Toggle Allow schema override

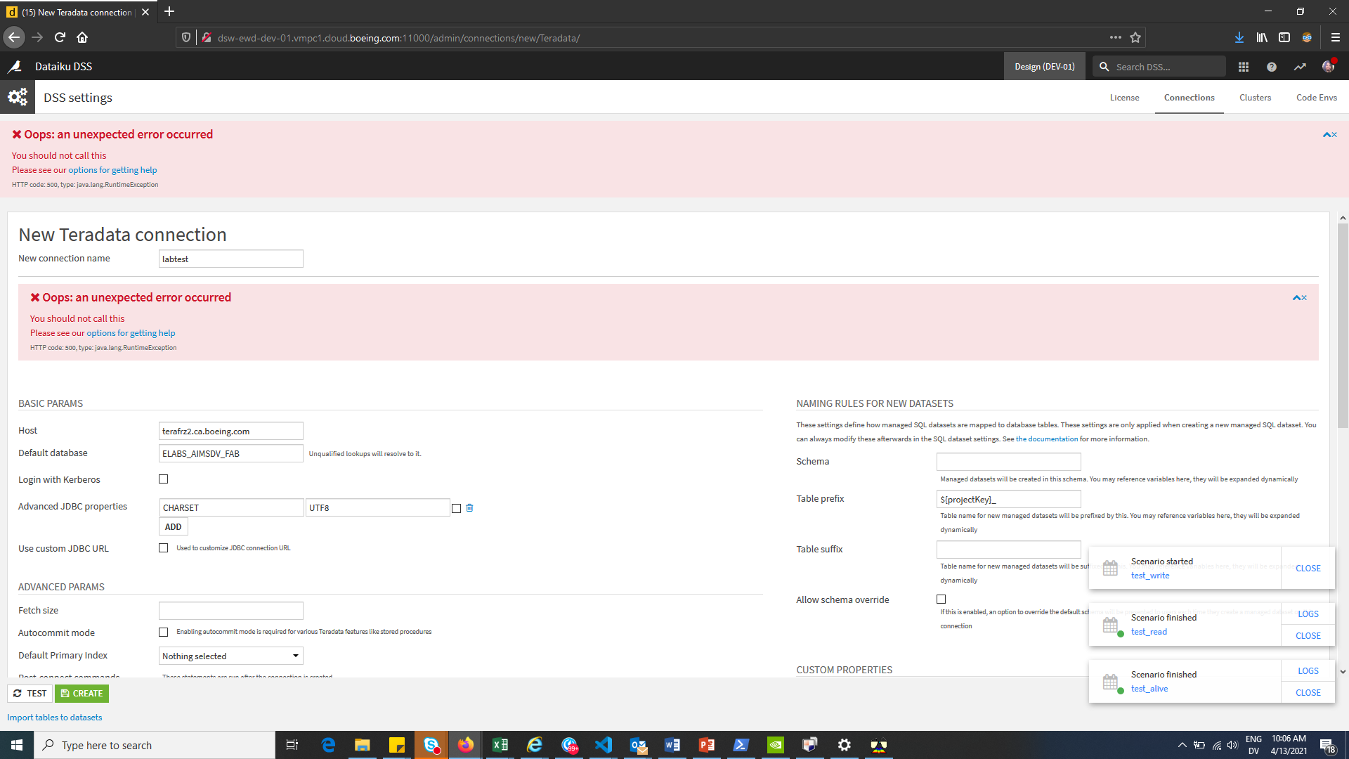pyautogui.click(x=941, y=599)
